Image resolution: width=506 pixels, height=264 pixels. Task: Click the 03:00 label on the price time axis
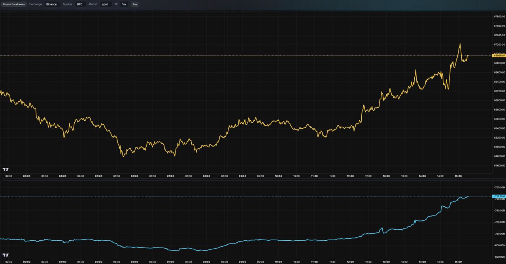(26, 176)
